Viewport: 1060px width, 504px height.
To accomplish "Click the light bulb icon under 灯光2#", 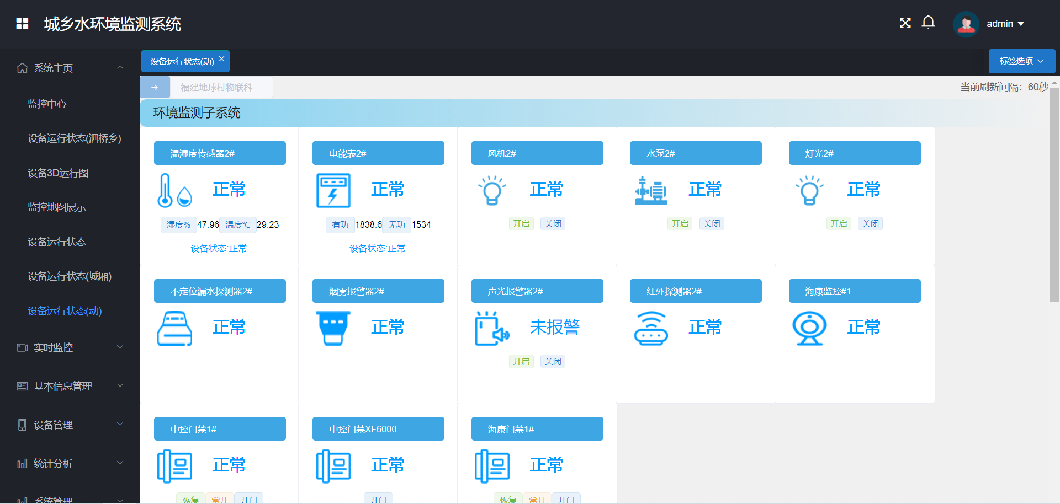I will (x=809, y=190).
